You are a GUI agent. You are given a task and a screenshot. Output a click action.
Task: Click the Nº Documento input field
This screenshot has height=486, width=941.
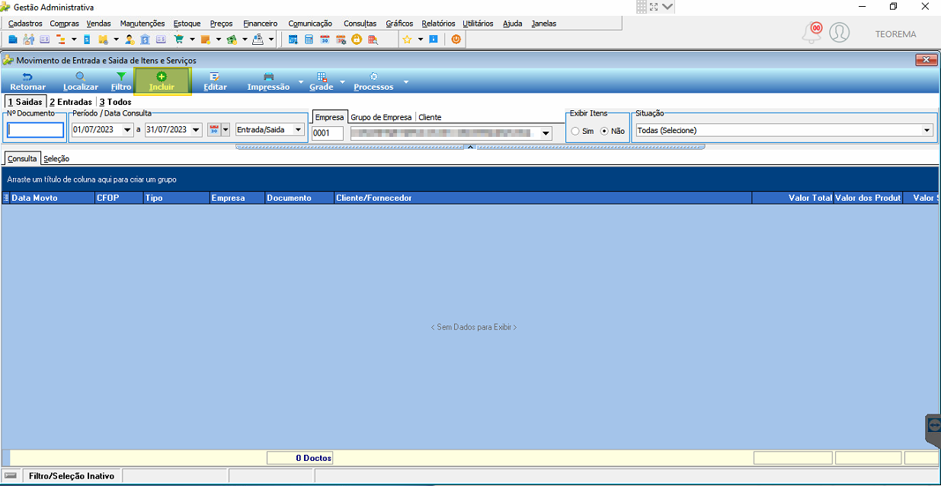[36, 130]
